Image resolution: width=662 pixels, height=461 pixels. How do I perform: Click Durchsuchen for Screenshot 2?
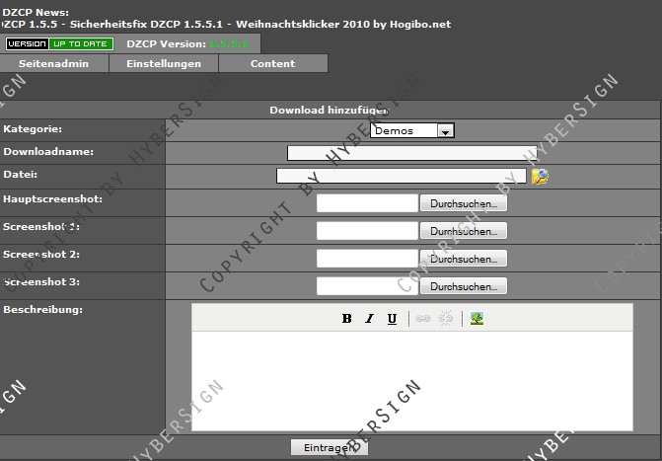(463, 259)
